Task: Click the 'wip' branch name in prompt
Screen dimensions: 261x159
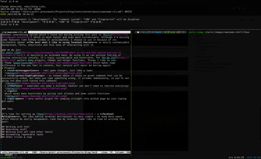Action: click(x=173, y=32)
